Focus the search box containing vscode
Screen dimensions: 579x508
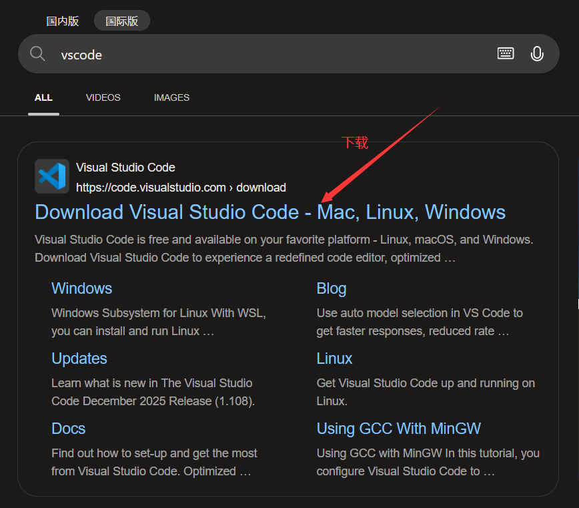(267, 55)
